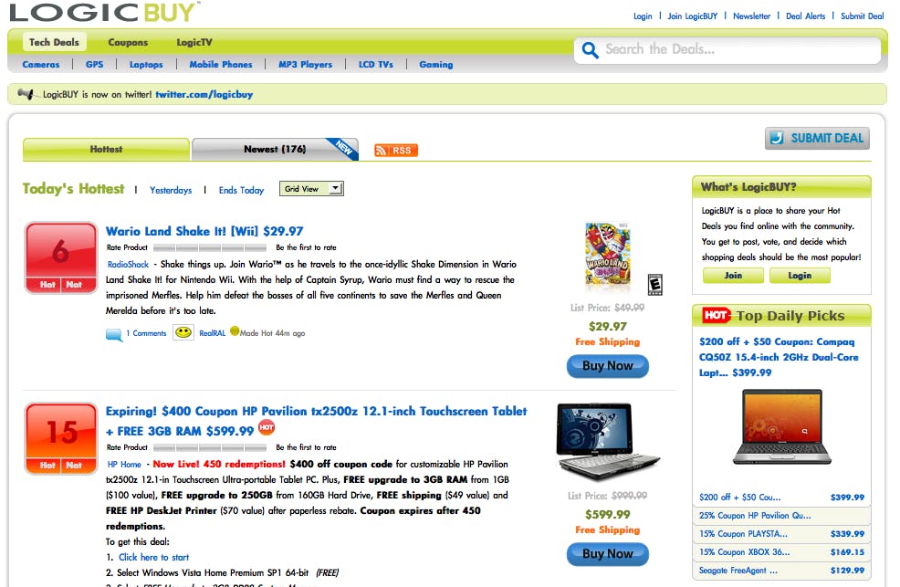Image resolution: width=900 pixels, height=587 pixels.
Task: Click the SUBMIT DEAL button
Action: pyautogui.click(x=817, y=138)
